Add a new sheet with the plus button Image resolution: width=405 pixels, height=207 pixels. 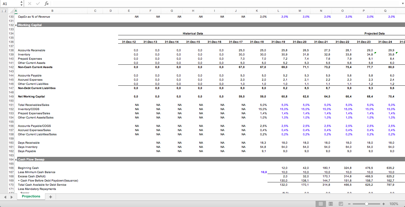50,197
